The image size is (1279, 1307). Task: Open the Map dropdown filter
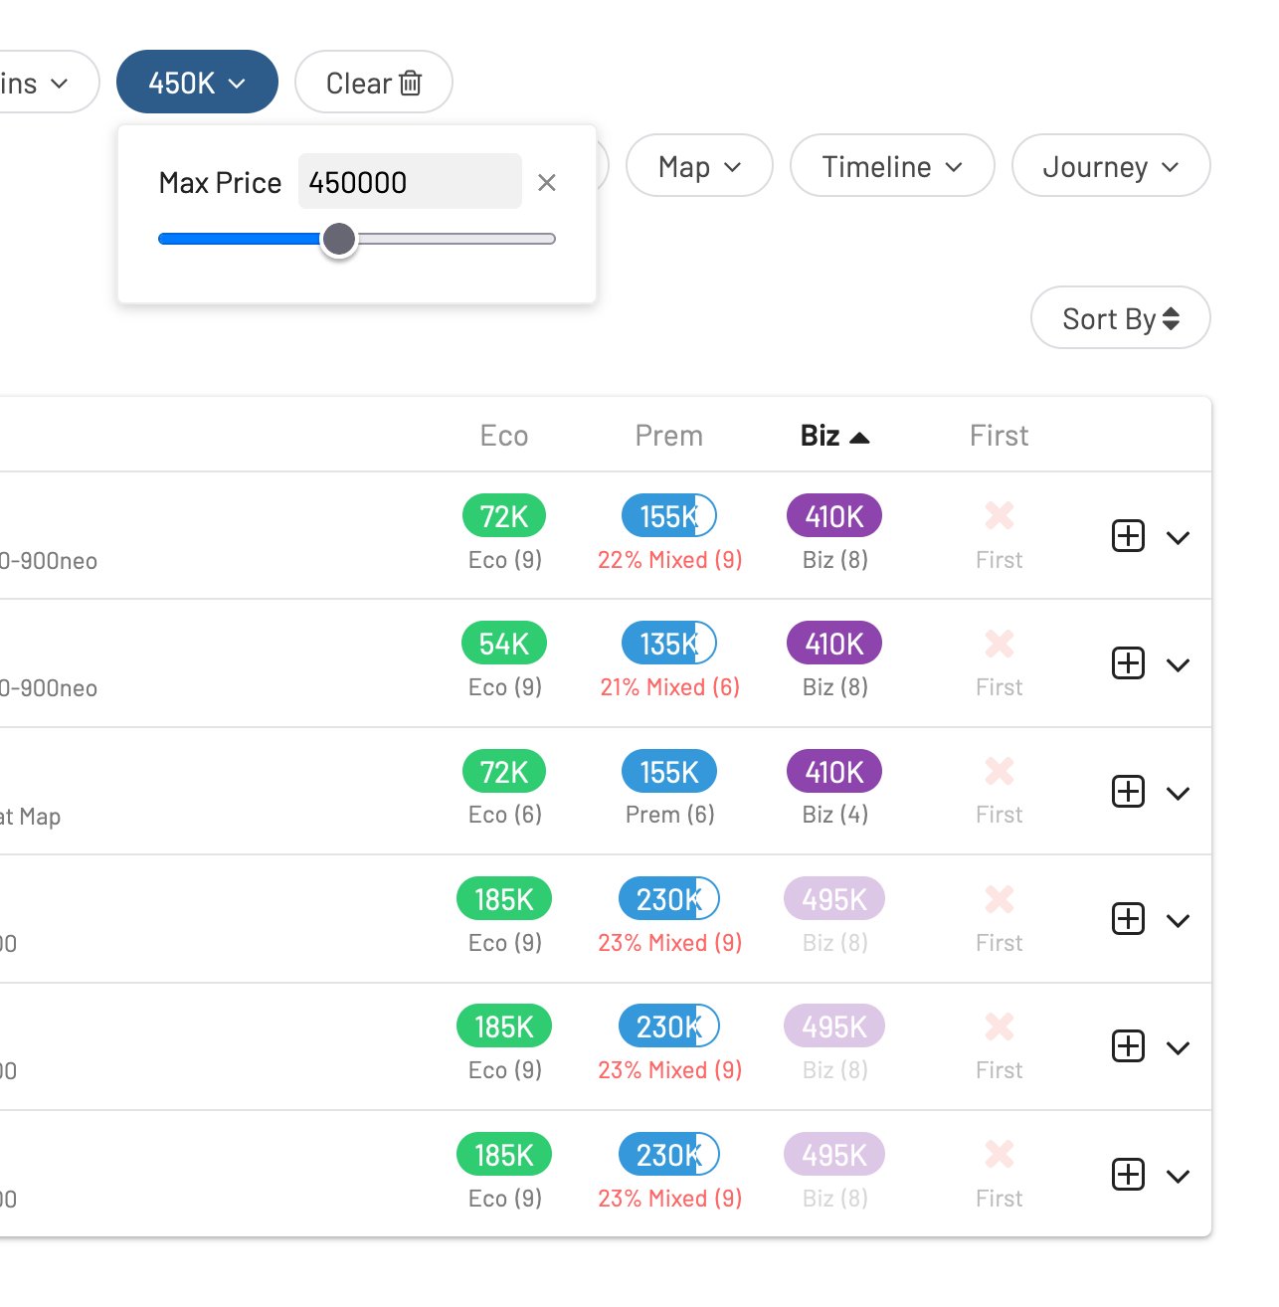[699, 166]
